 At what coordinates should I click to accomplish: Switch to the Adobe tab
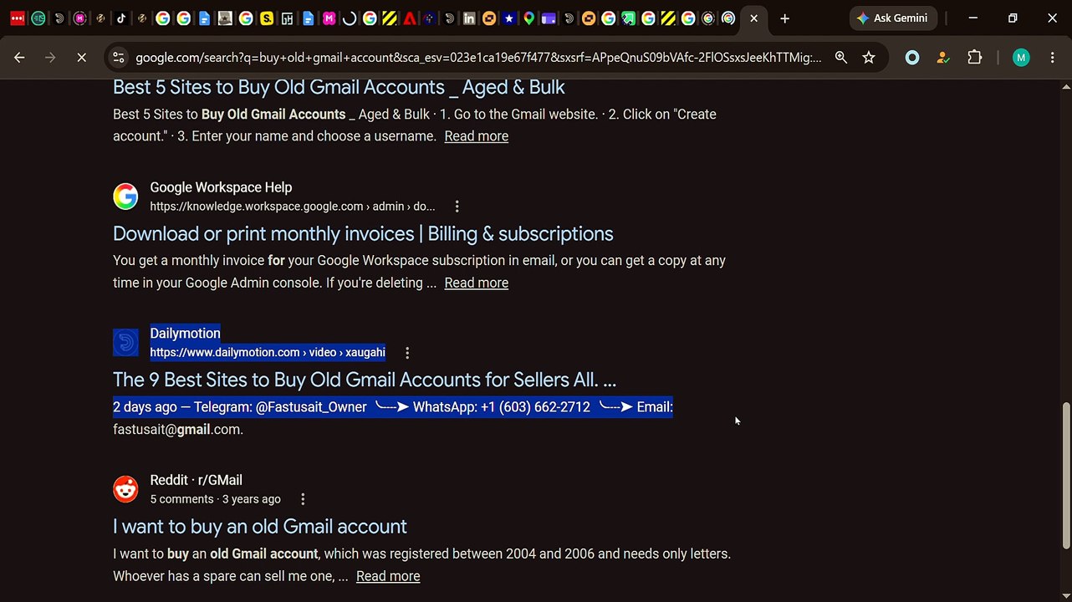(410, 18)
